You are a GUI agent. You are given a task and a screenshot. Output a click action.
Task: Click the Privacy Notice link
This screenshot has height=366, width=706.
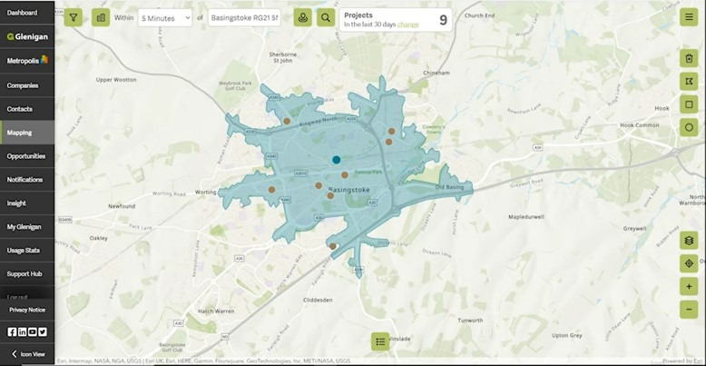click(x=27, y=310)
